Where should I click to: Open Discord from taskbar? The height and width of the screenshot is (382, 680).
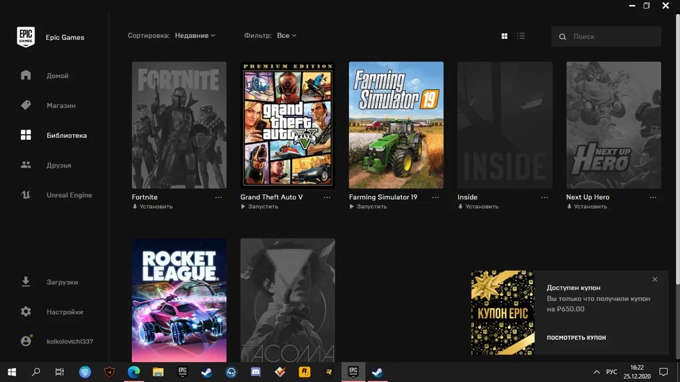(x=256, y=372)
